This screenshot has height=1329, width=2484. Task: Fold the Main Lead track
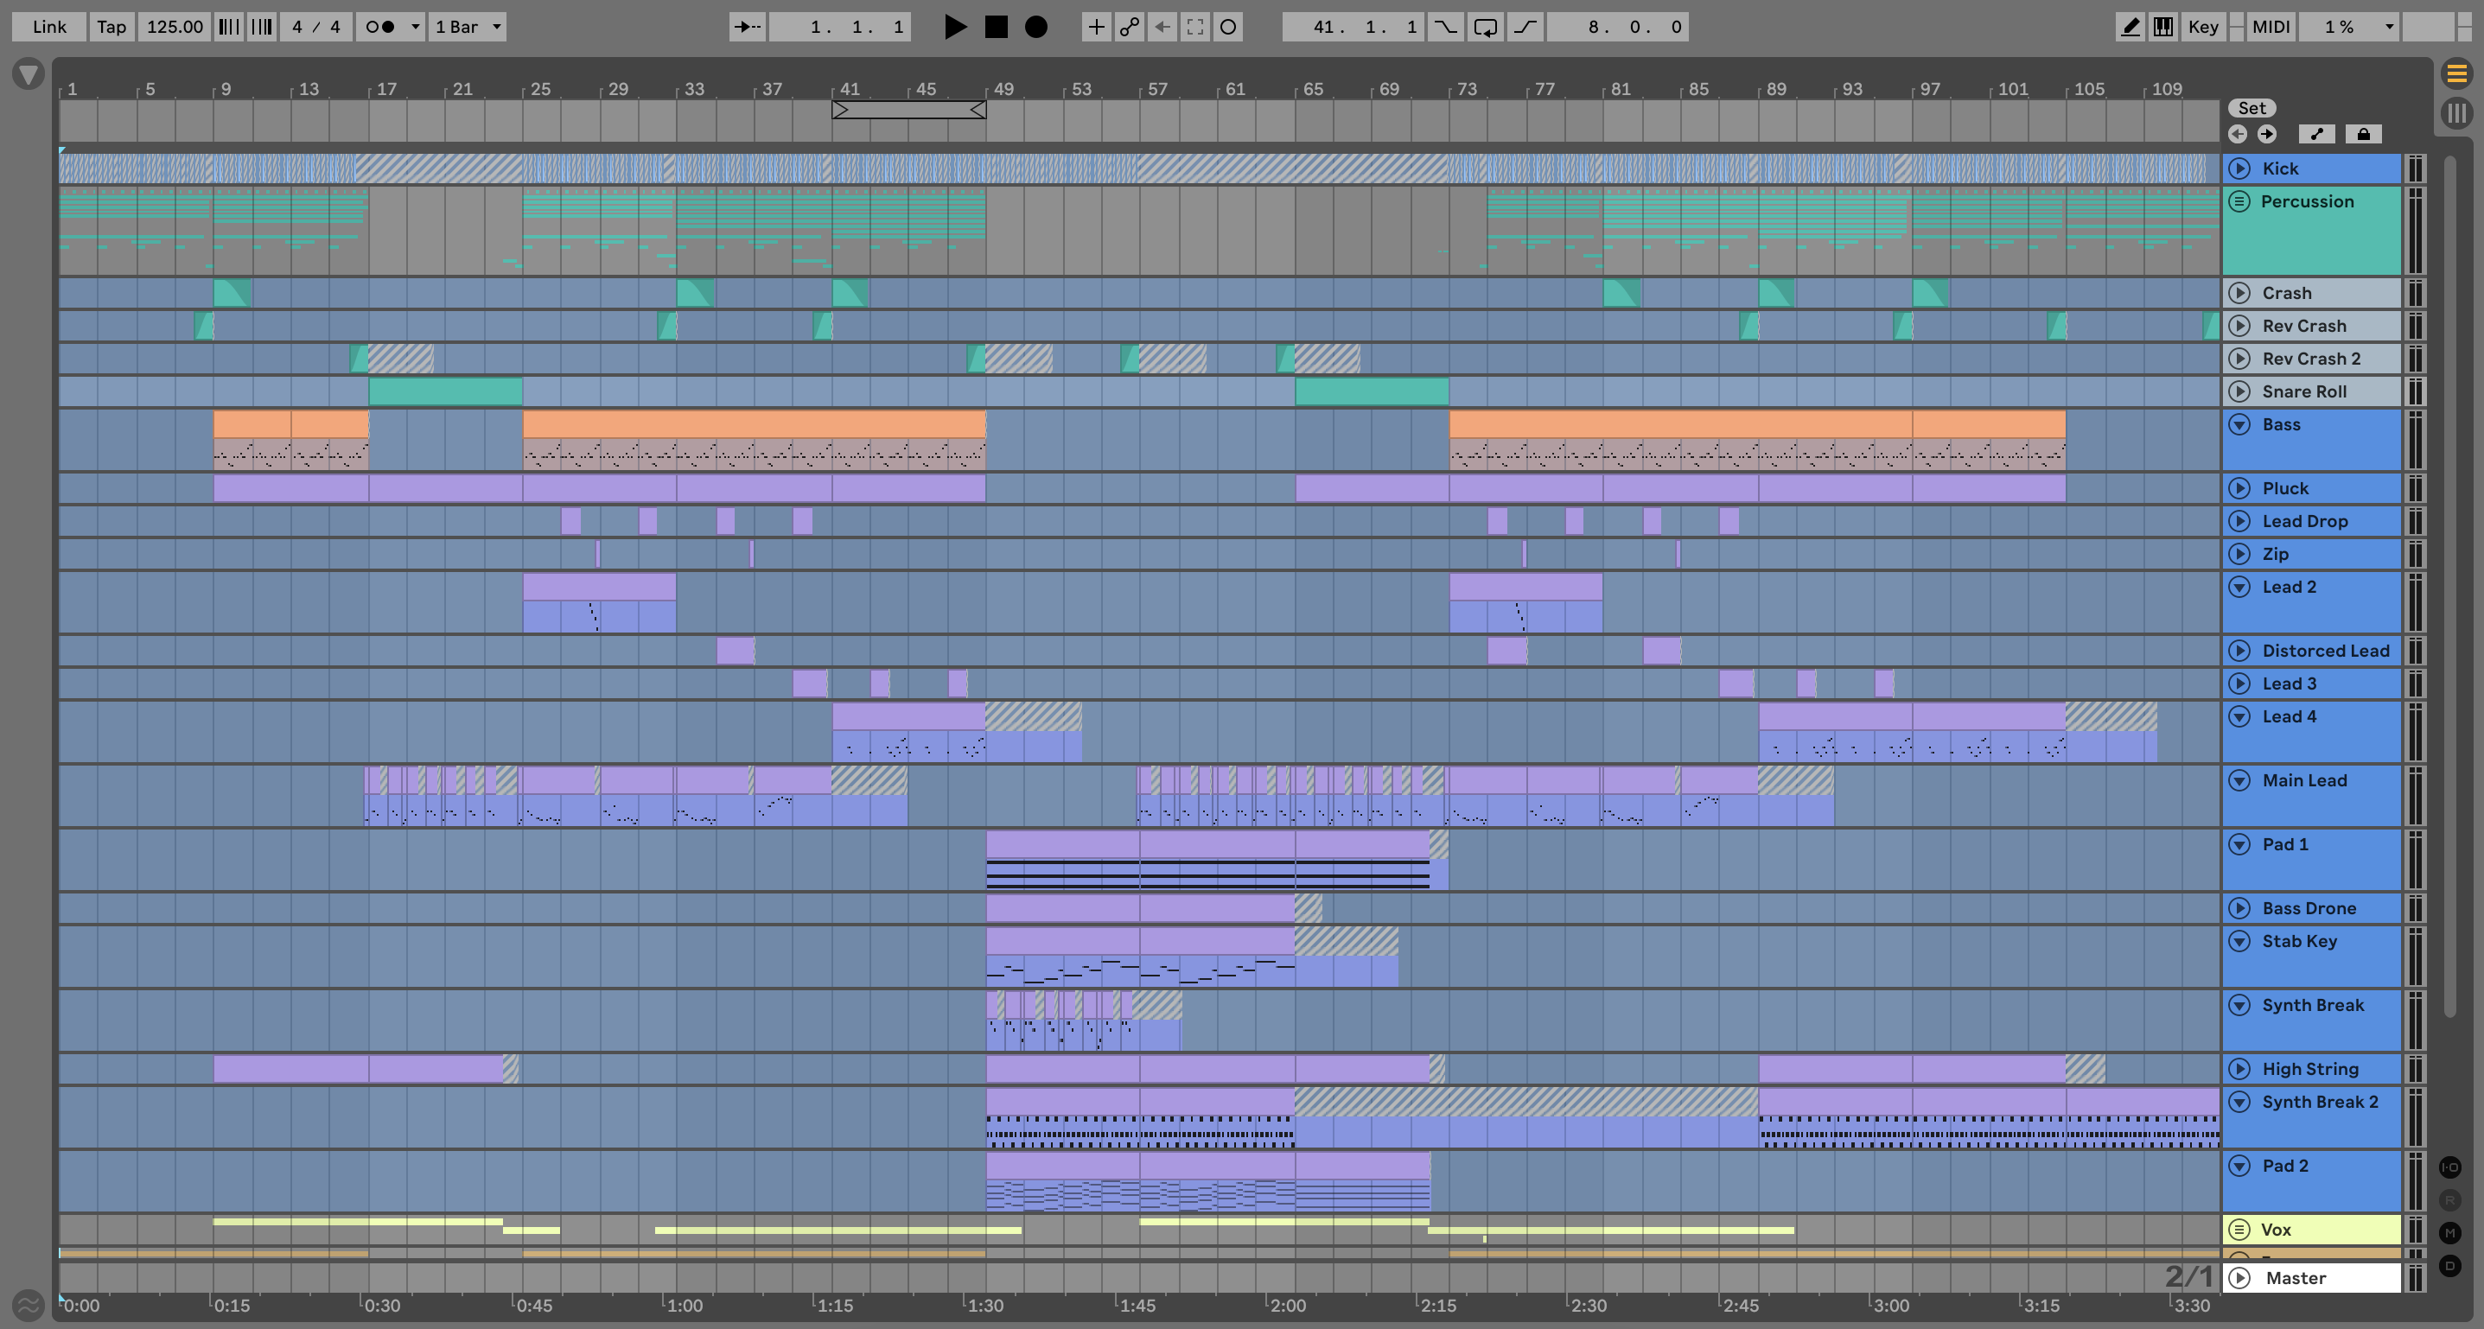[2239, 779]
